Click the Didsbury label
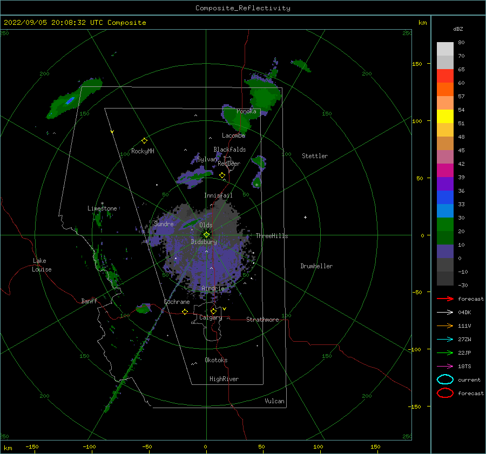Viewport: 486px width, 454px height. (204, 242)
